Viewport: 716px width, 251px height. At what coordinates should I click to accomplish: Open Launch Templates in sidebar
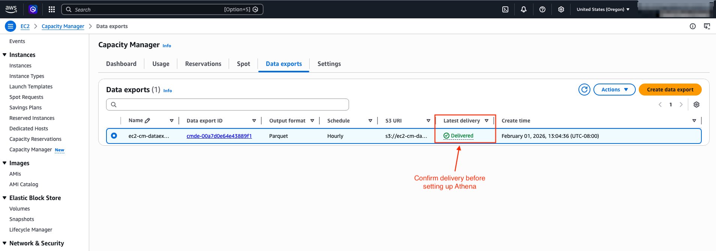(31, 87)
